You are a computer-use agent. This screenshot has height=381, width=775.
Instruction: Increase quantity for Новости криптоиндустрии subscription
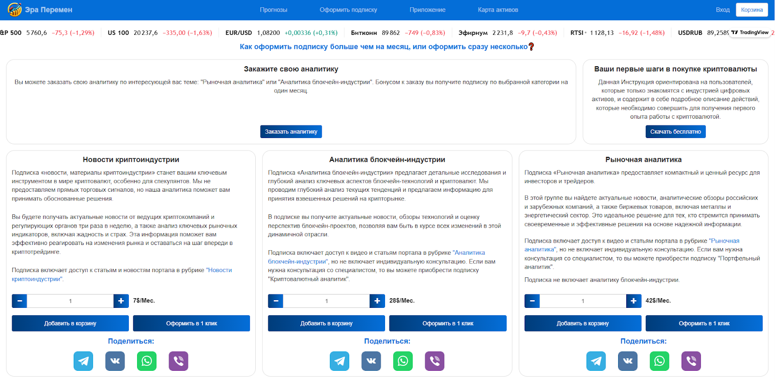(x=121, y=301)
